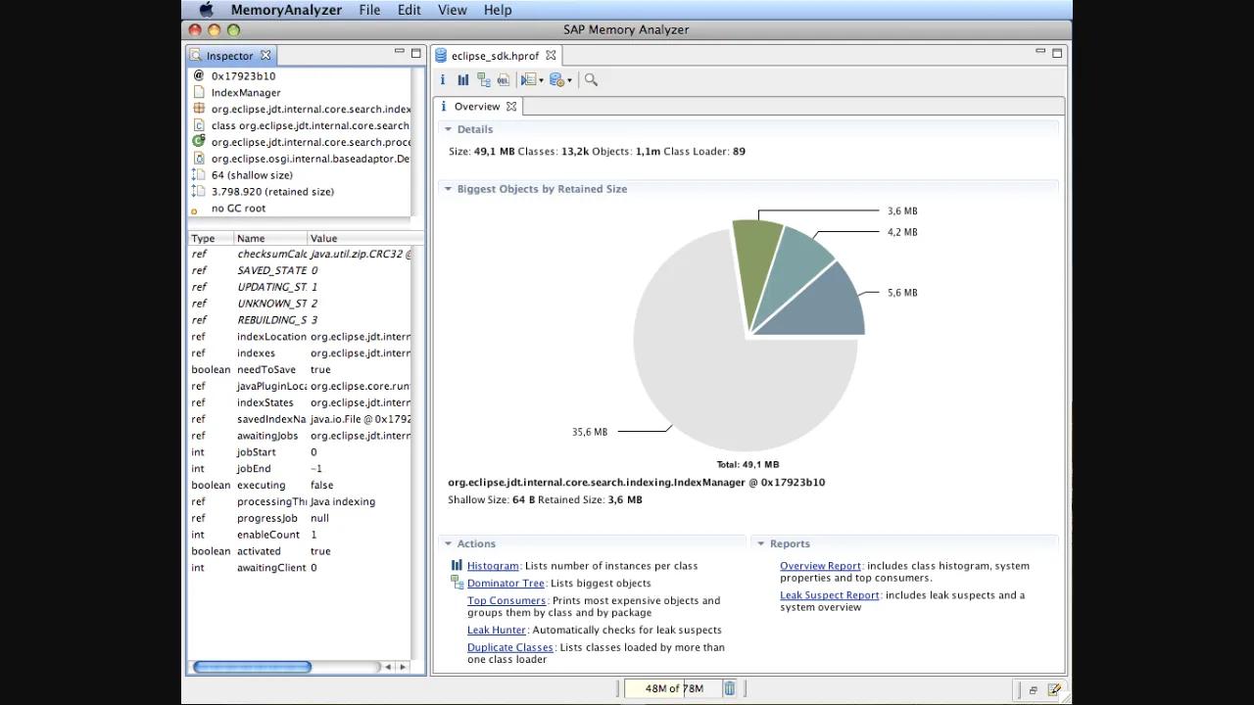Collapse the Details section

(448, 129)
